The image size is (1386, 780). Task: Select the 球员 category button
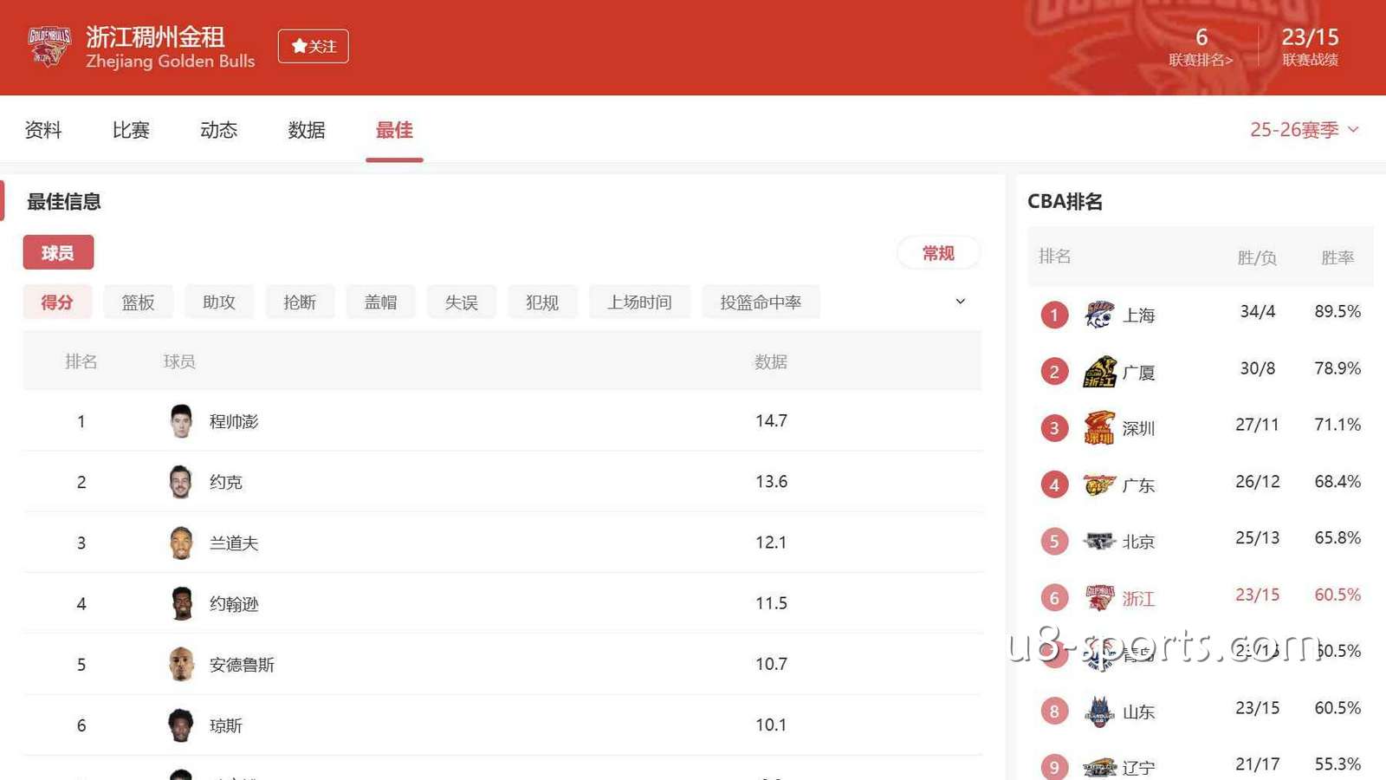[58, 252]
